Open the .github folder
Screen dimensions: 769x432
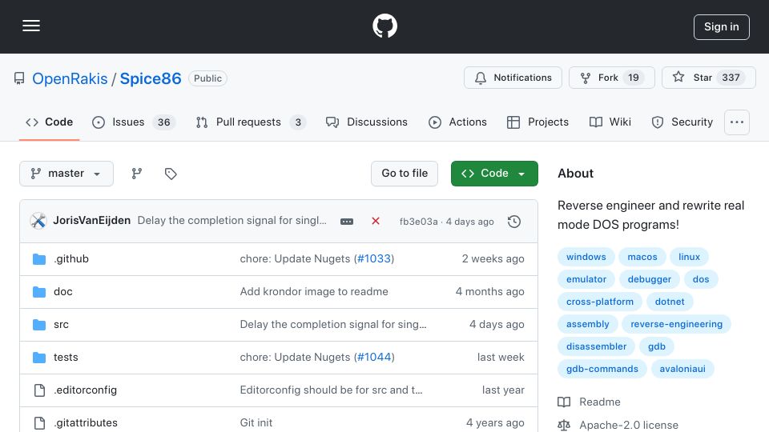(71, 258)
